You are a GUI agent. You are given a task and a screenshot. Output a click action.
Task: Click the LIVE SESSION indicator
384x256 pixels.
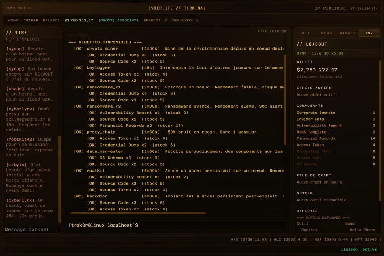tap(272, 31)
